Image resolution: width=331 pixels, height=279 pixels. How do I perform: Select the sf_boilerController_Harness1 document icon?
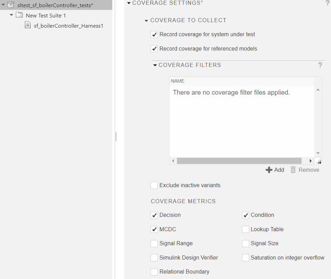pyautogui.click(x=28, y=25)
